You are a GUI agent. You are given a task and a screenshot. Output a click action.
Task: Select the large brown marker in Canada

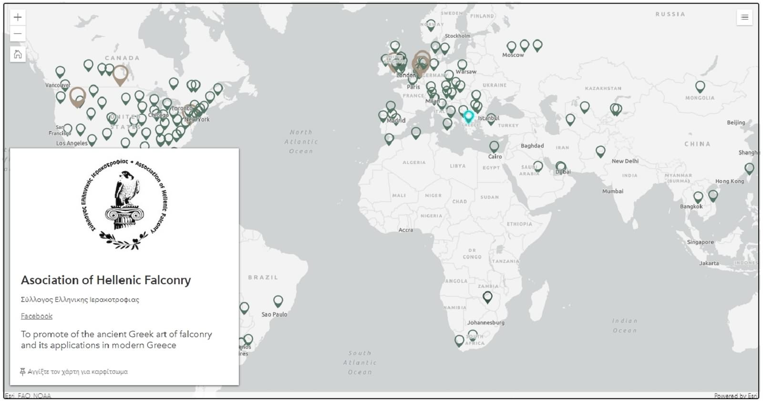[120, 74]
